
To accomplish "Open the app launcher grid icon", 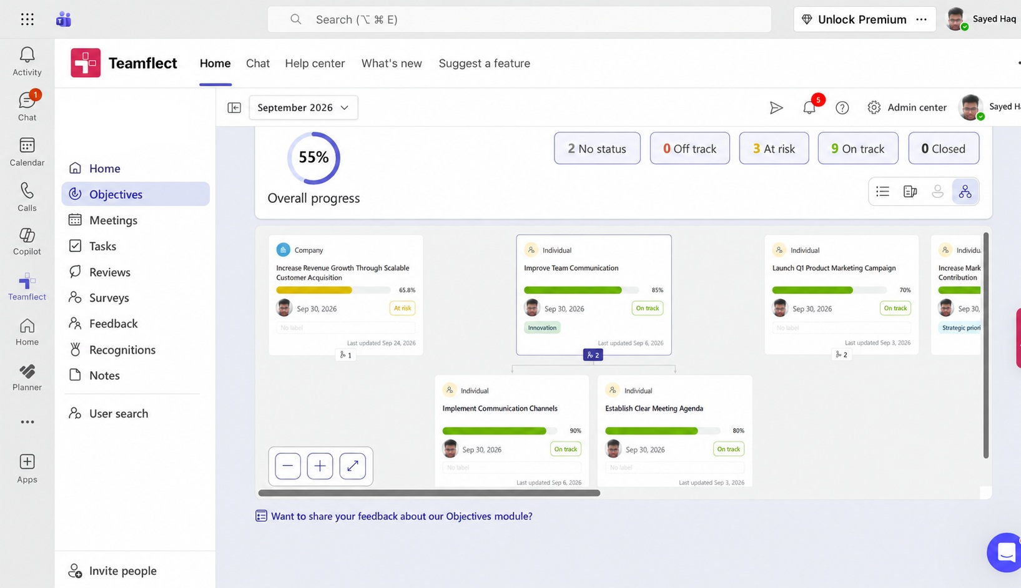I will coord(27,19).
